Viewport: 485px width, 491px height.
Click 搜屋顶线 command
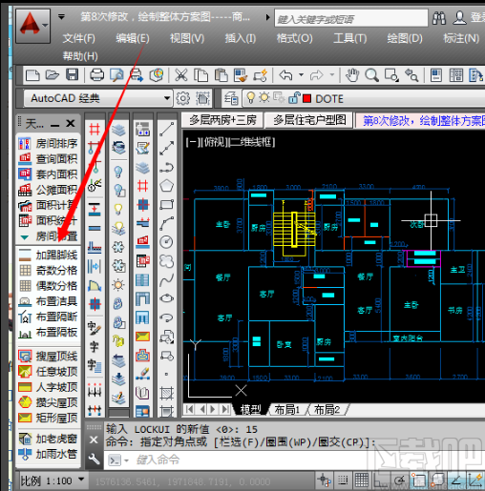(x=48, y=356)
